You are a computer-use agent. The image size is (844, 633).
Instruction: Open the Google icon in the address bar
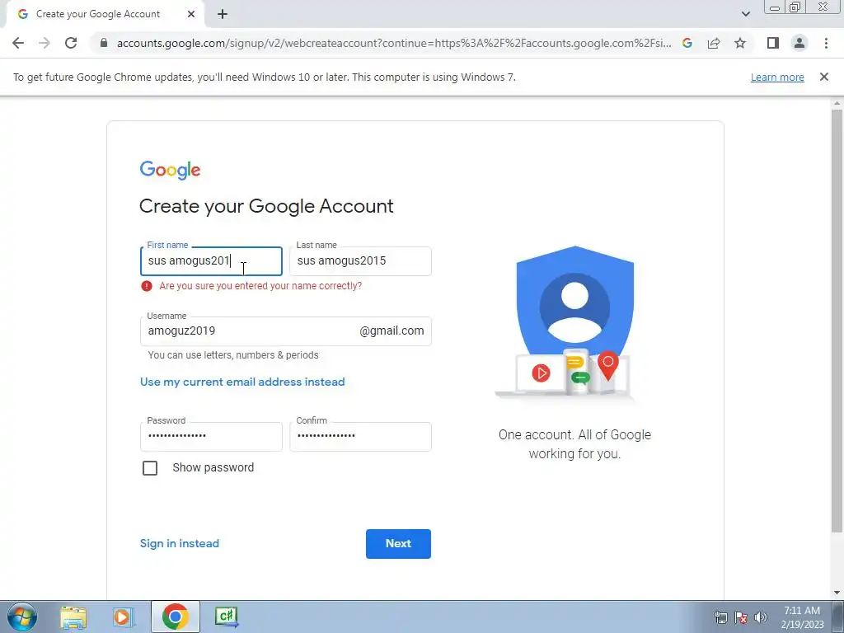click(687, 43)
